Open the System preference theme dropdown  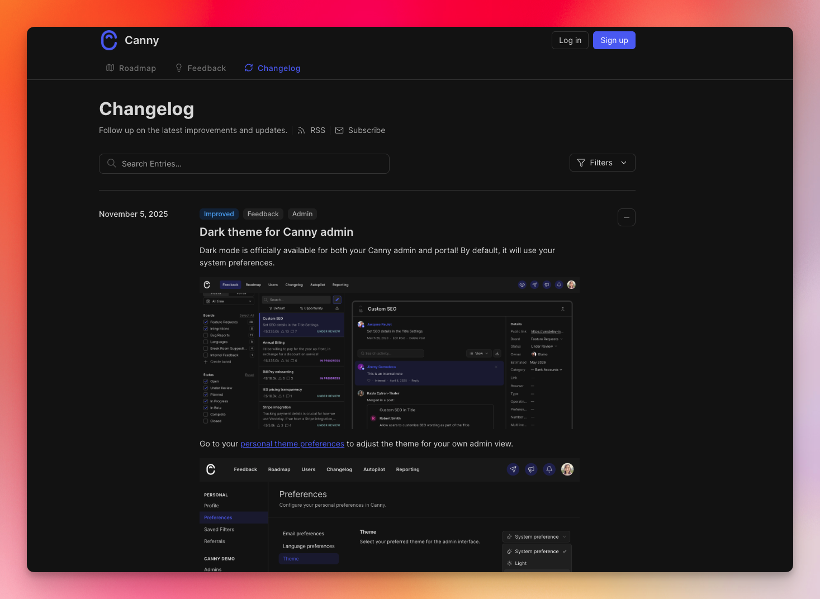pyautogui.click(x=535, y=536)
